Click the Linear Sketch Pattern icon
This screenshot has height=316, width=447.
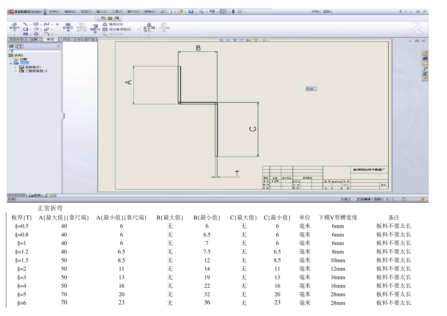pos(105,28)
